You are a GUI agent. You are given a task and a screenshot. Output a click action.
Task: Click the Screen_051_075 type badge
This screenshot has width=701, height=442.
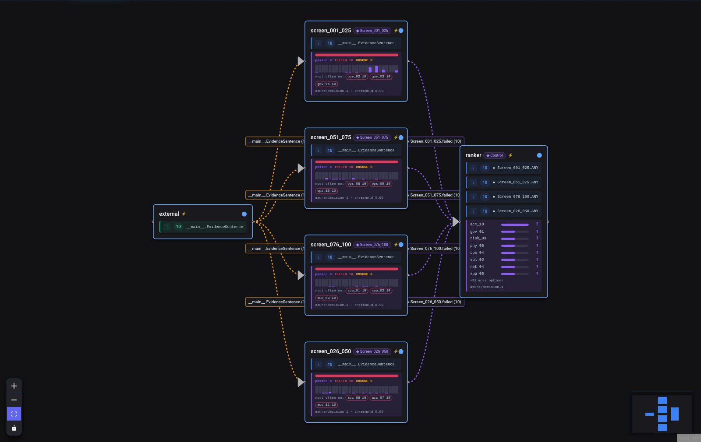[x=372, y=137]
